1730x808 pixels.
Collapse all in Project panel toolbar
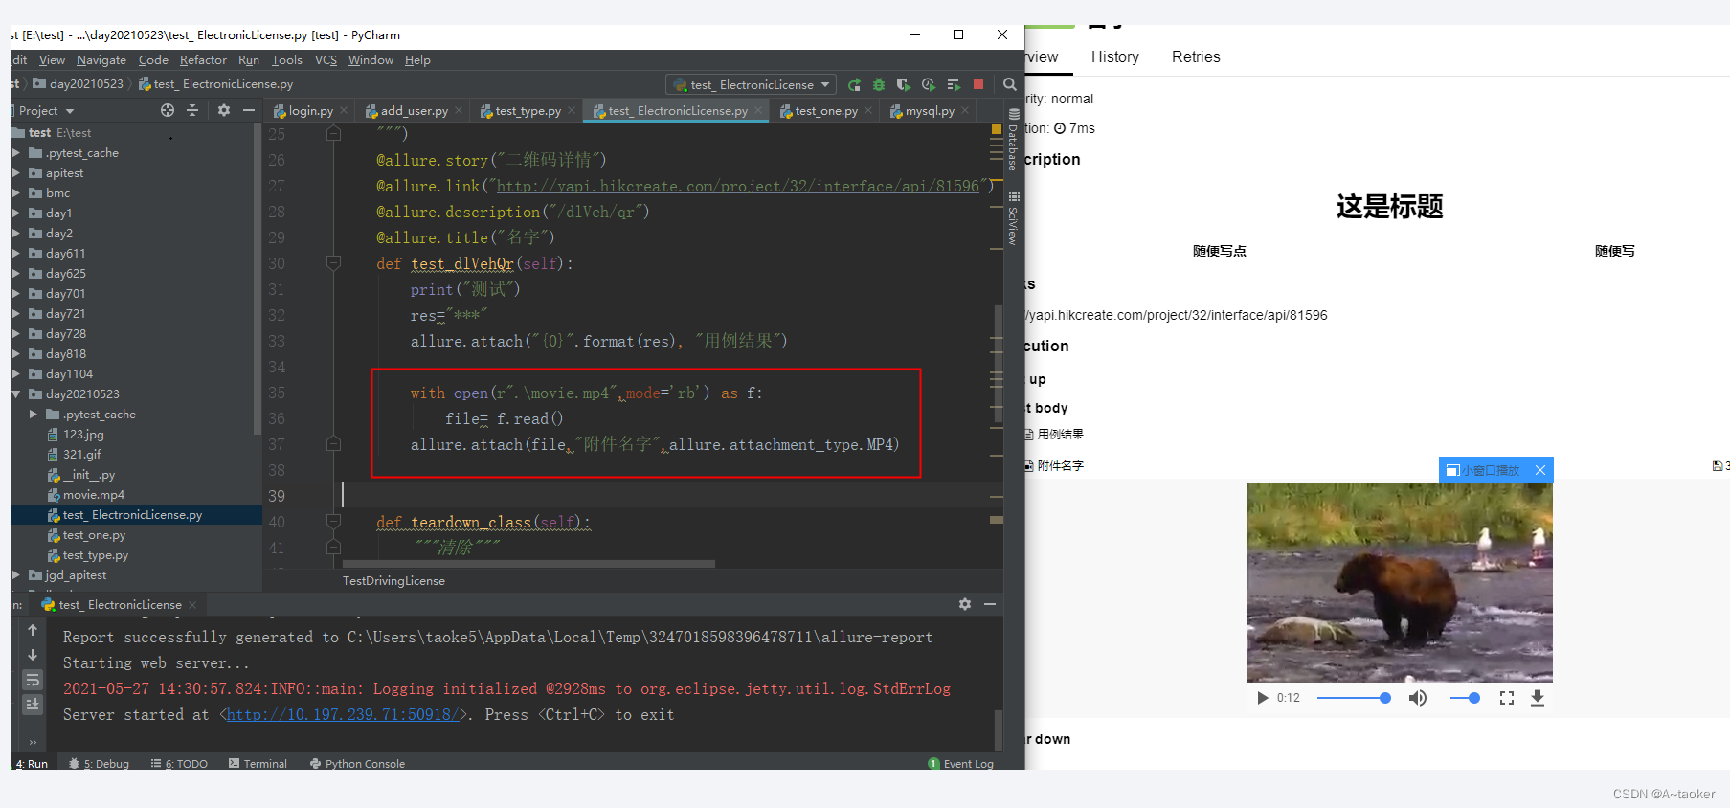click(192, 110)
